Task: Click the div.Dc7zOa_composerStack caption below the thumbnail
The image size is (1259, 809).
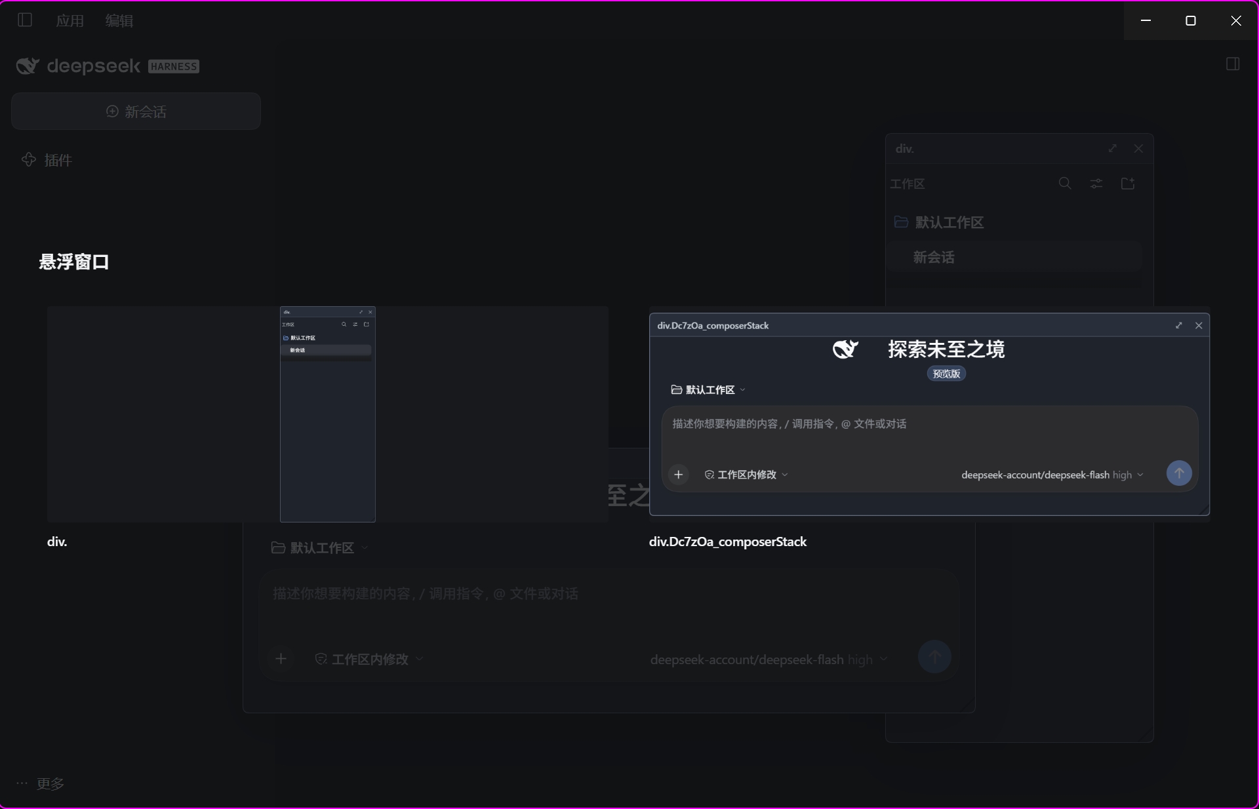Action: 728,542
